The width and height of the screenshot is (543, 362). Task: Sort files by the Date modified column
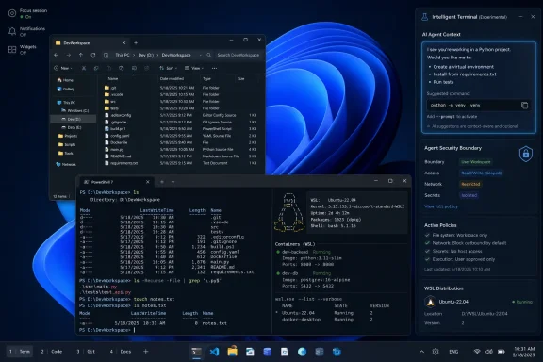(172, 79)
